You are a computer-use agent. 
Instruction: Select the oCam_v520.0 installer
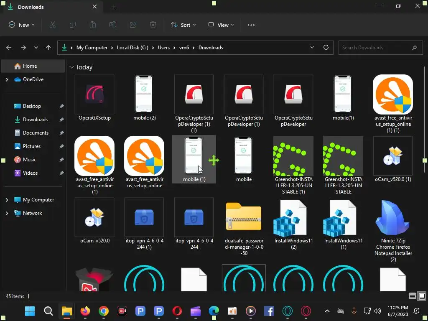(x=94, y=221)
